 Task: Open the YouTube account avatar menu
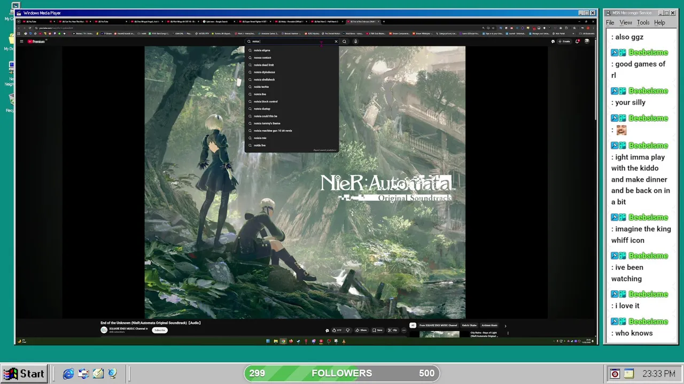(587, 41)
